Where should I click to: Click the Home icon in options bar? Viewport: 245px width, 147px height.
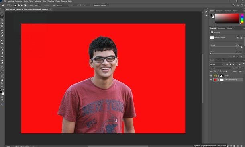click(3, 6)
